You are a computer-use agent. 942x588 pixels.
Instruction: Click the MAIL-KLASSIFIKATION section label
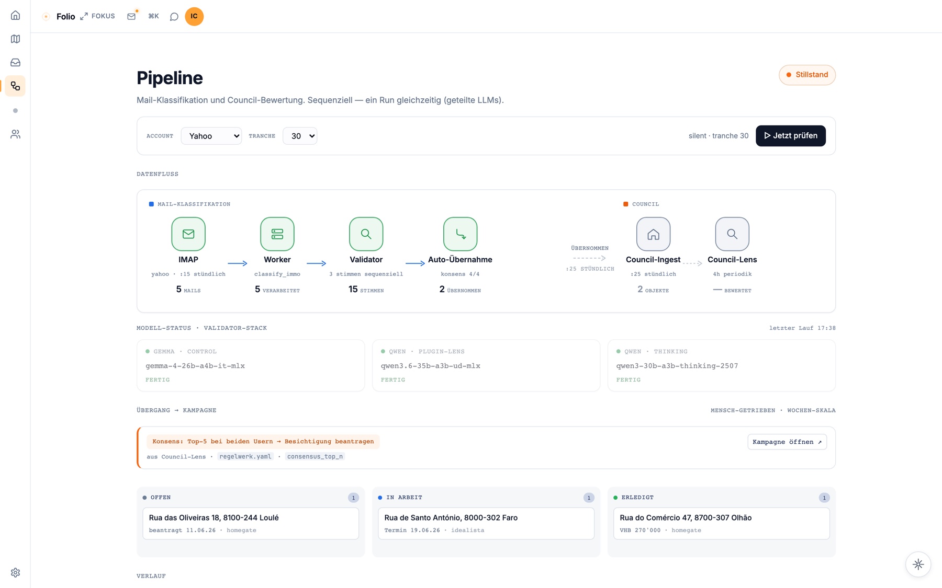tap(194, 204)
